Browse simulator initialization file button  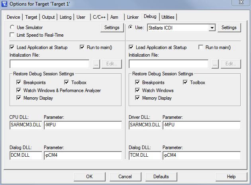tap(96, 64)
